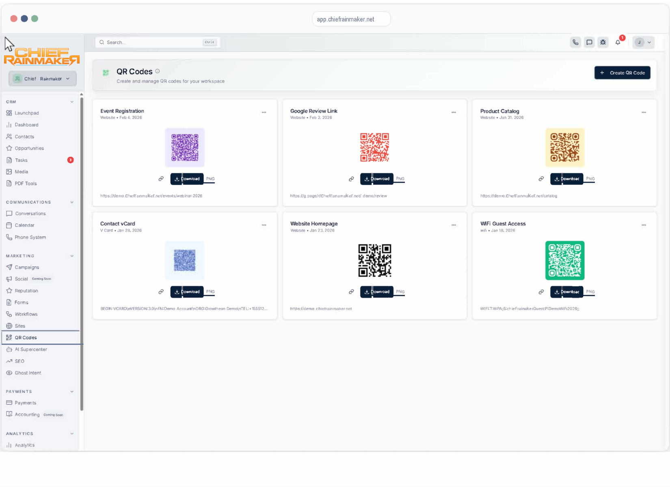Select PNG format dropdown for Product Catalog
The width and height of the screenshot is (670, 487).
point(590,179)
